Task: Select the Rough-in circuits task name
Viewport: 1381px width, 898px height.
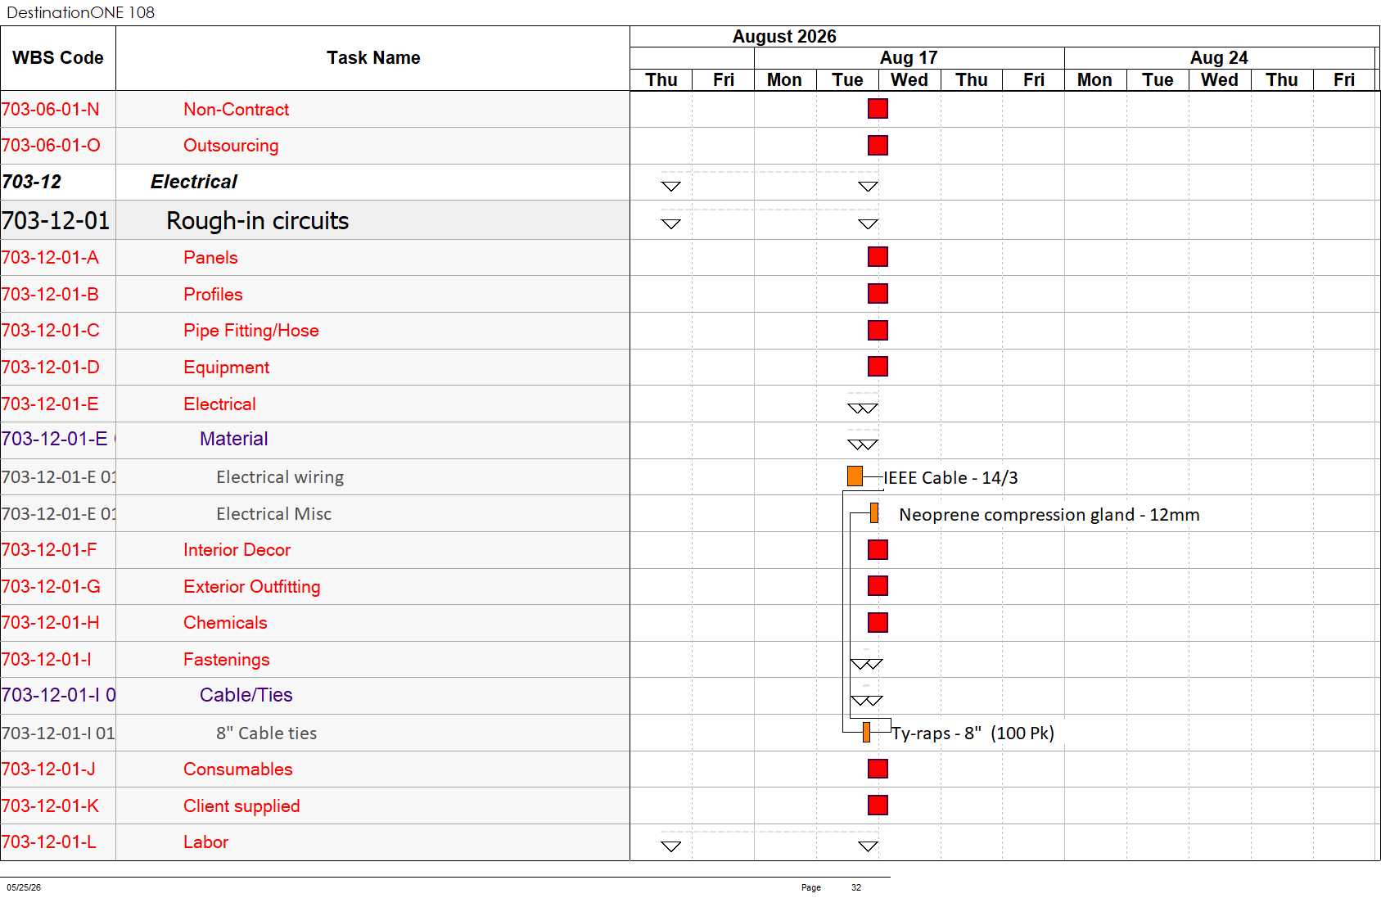Action: [258, 221]
